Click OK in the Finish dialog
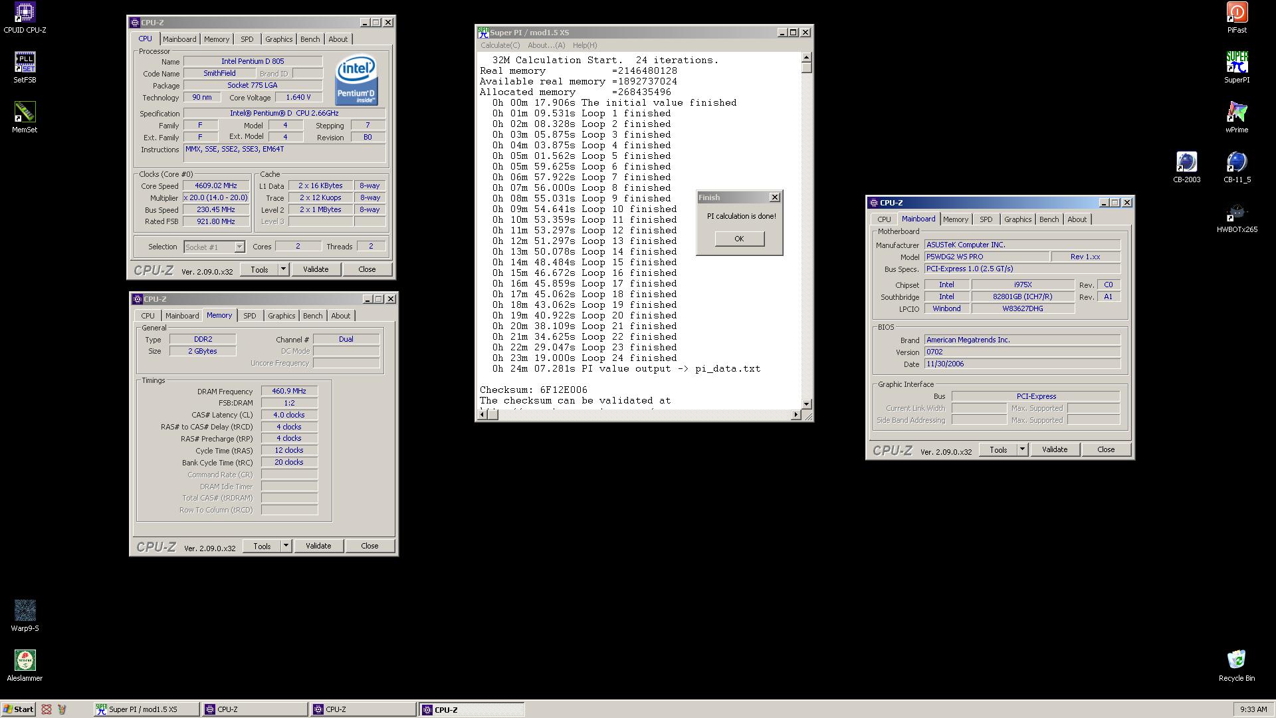This screenshot has height=718, width=1276. coord(739,239)
